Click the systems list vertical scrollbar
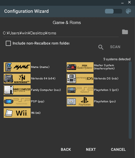The width and height of the screenshot is (135, 158). click(x=130, y=100)
